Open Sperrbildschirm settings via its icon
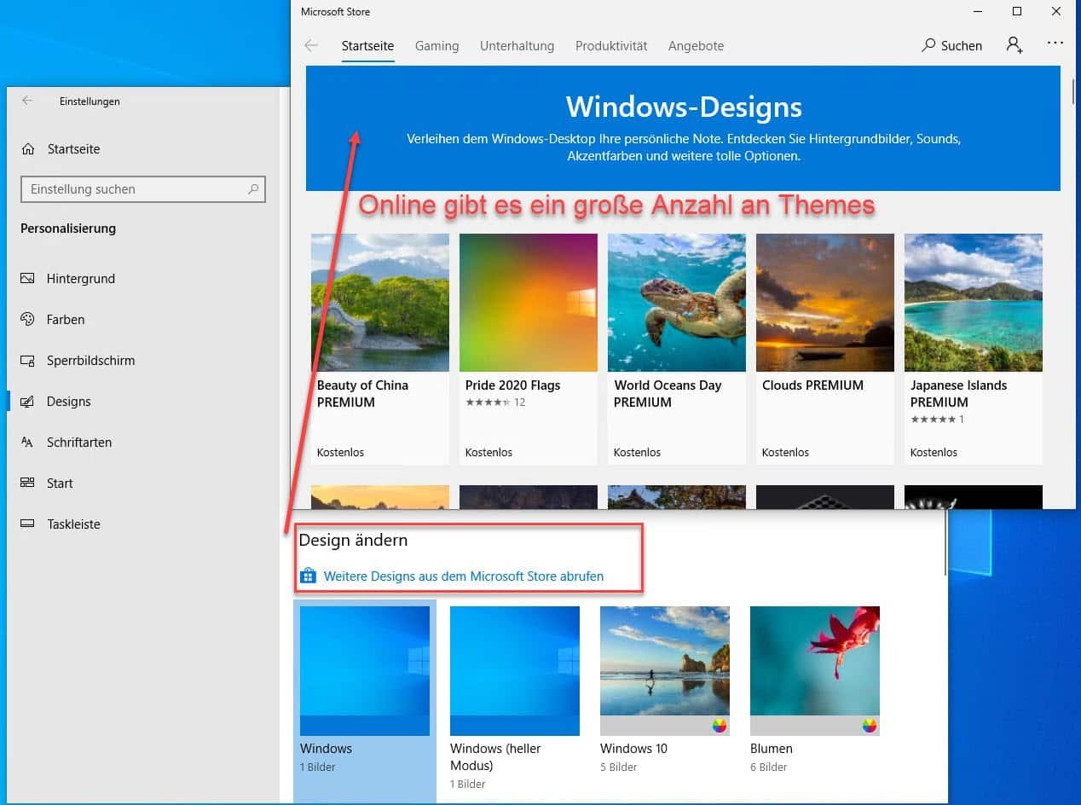The image size is (1081, 805). coord(28,360)
